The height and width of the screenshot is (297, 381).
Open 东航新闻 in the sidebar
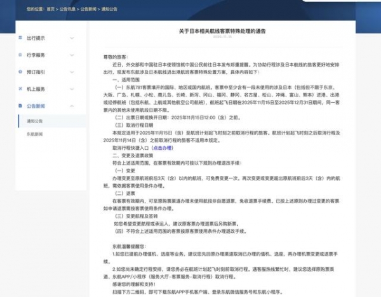[x=35, y=135]
